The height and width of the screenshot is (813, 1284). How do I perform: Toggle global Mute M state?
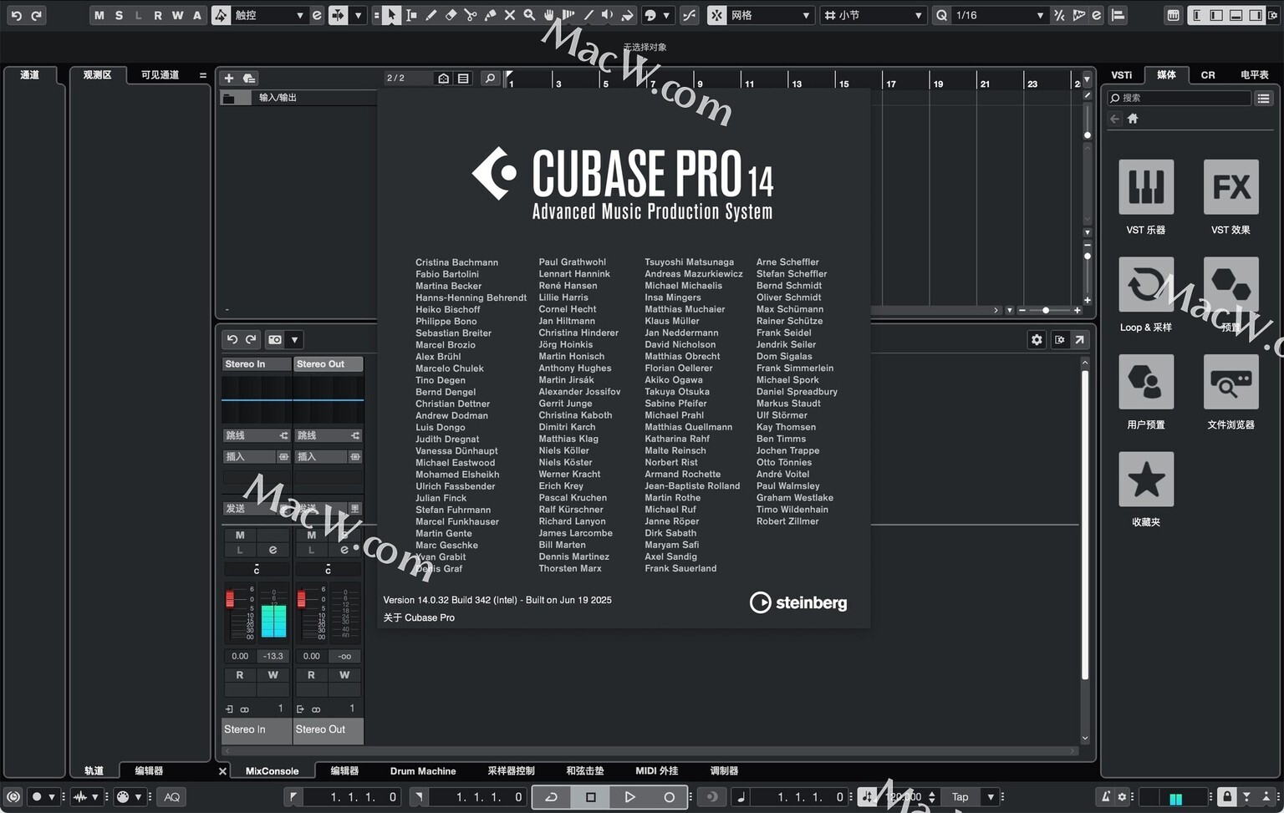coord(99,15)
